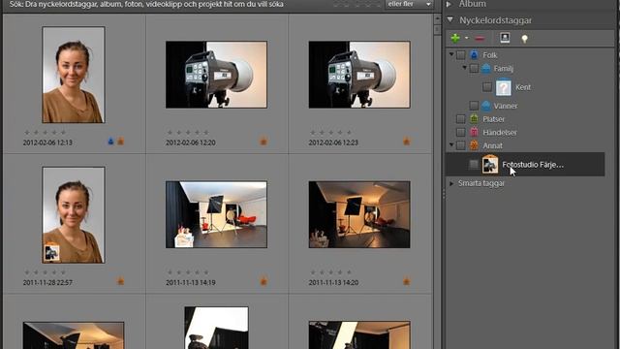Click the Smarta taggar heading

481,183
